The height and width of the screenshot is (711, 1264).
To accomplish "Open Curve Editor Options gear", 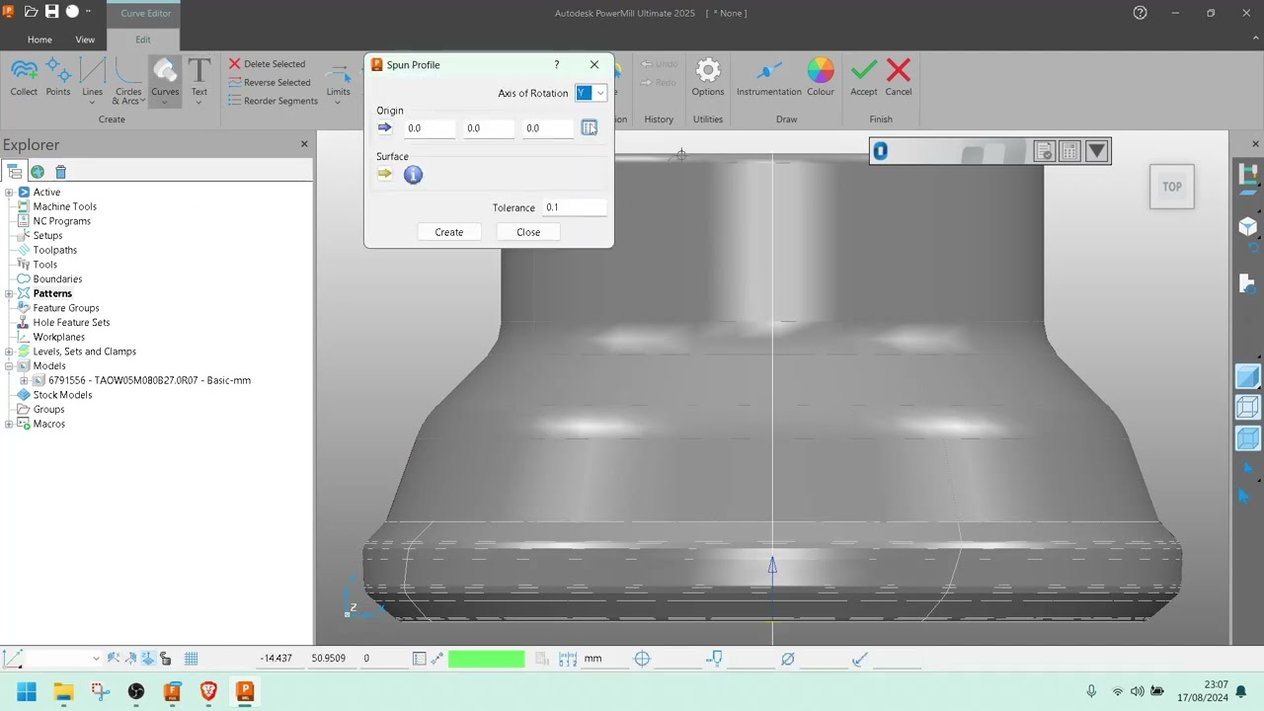I will (x=708, y=77).
